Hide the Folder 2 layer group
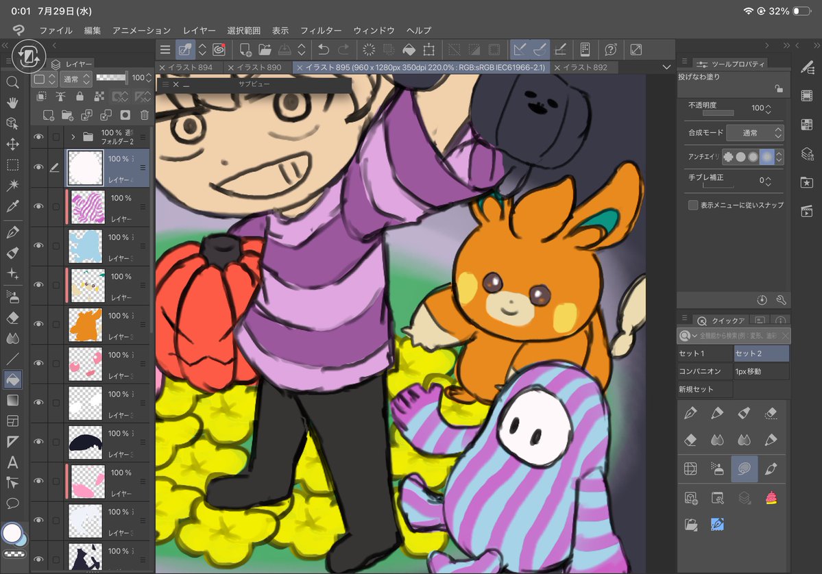Screen dimensions: 822x574 (x=38, y=137)
